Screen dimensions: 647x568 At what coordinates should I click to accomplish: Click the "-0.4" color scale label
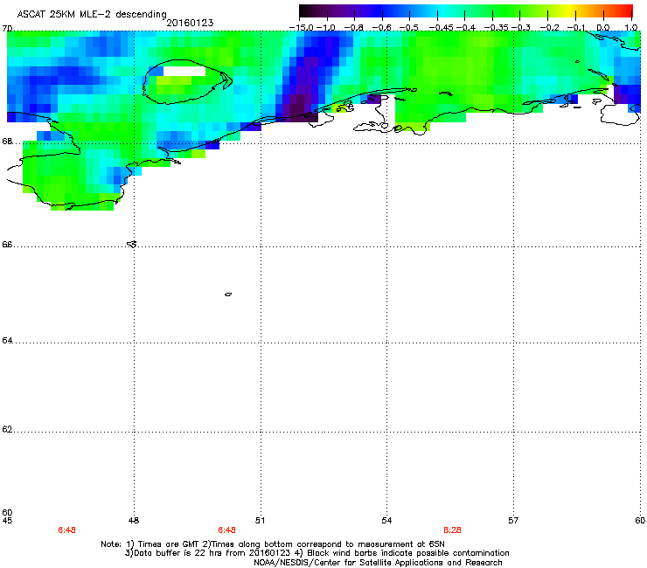pos(466,28)
